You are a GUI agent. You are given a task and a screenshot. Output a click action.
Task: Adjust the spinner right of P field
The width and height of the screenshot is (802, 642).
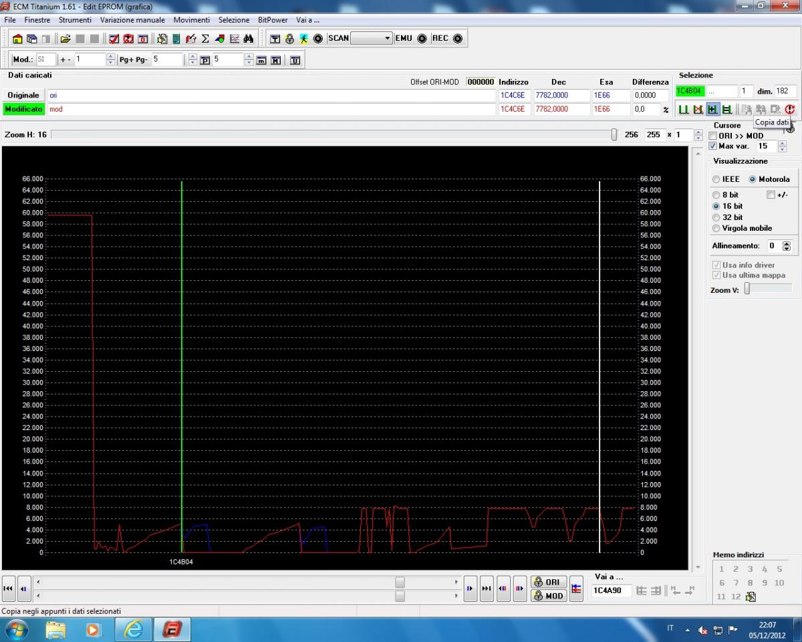249,60
